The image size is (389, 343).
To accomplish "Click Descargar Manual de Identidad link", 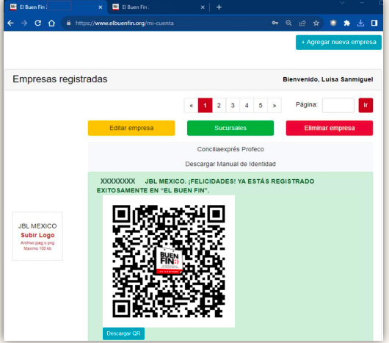I will tap(230, 164).
